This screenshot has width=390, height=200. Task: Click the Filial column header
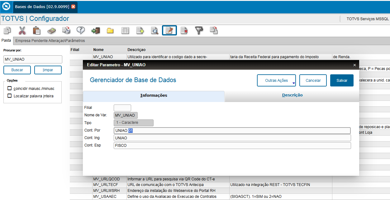(75, 50)
